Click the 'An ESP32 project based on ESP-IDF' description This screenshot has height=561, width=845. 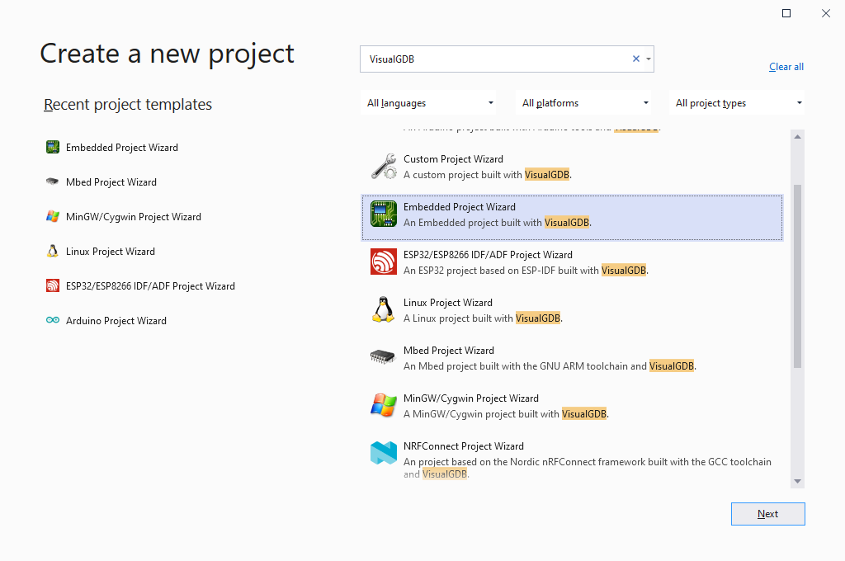526,271
